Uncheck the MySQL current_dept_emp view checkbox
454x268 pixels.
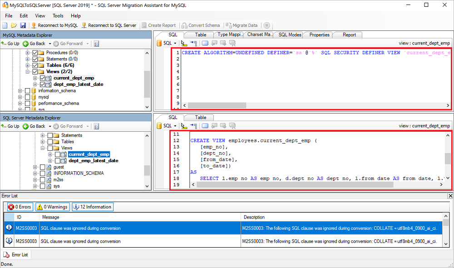42,78
